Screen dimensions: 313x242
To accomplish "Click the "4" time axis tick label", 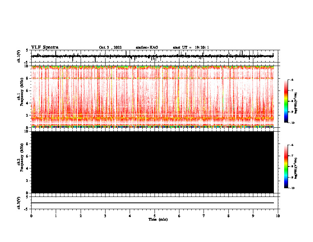I will [x=130, y=216].
